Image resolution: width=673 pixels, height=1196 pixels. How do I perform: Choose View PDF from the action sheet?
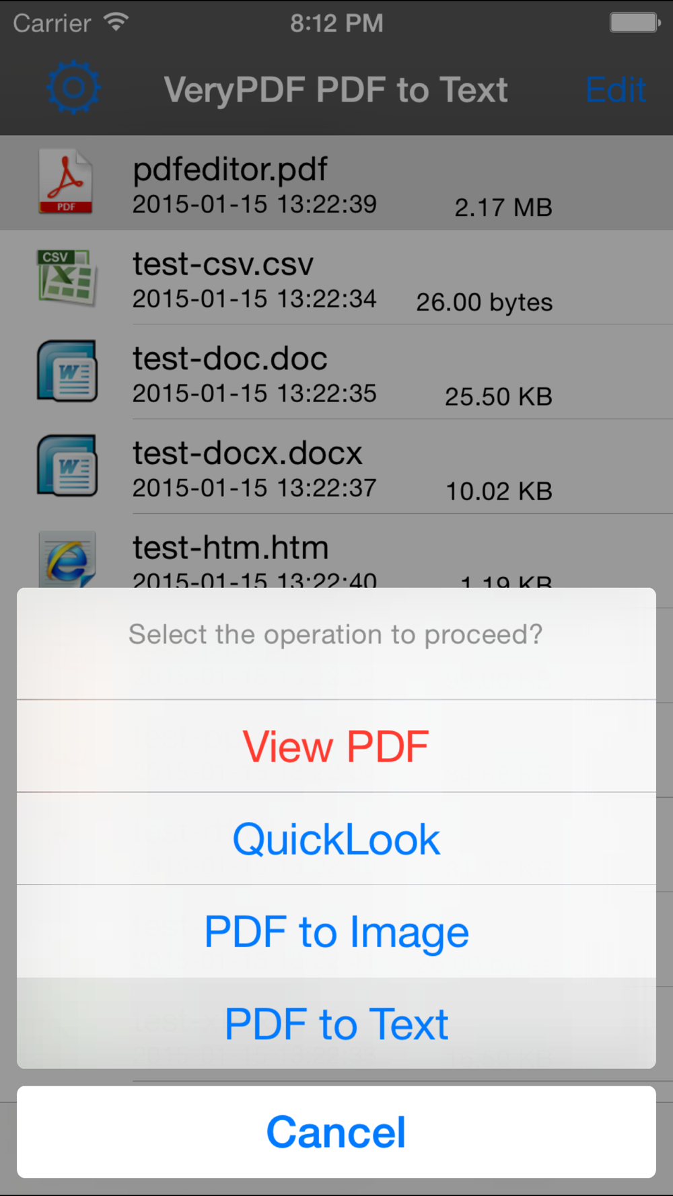(336, 746)
